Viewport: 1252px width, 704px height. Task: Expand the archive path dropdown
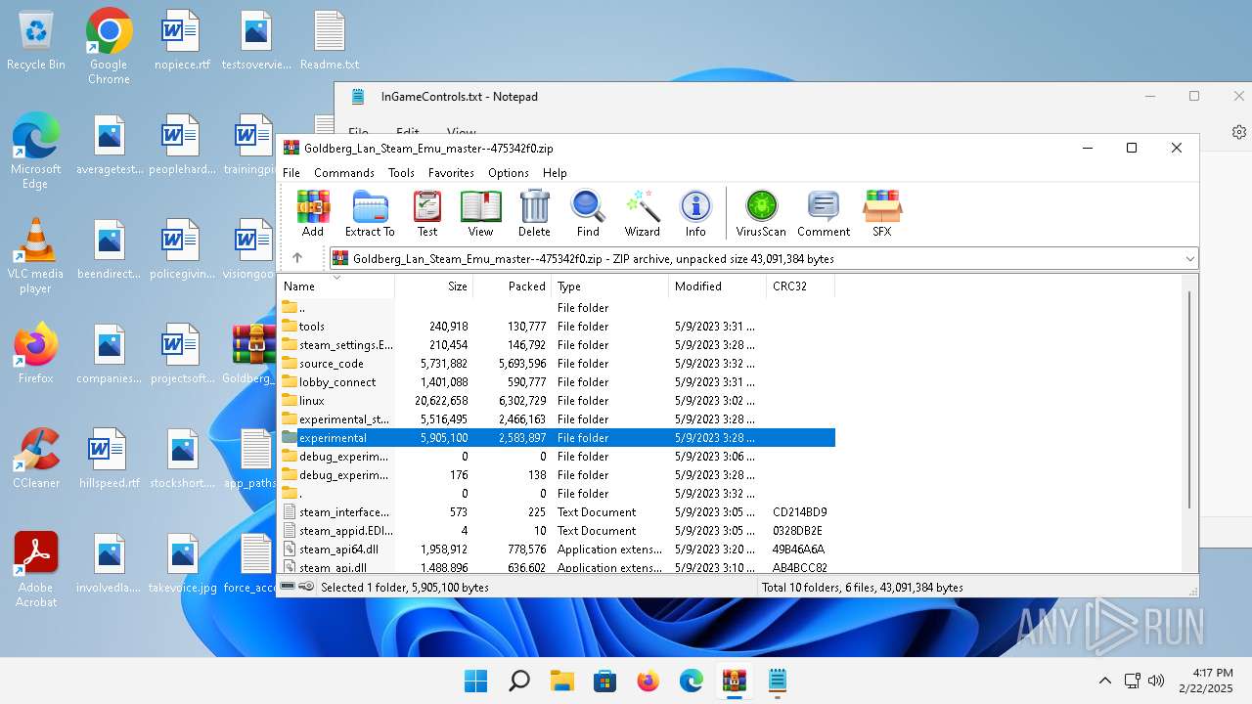[1189, 259]
